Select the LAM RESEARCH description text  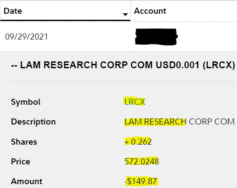[155, 122]
